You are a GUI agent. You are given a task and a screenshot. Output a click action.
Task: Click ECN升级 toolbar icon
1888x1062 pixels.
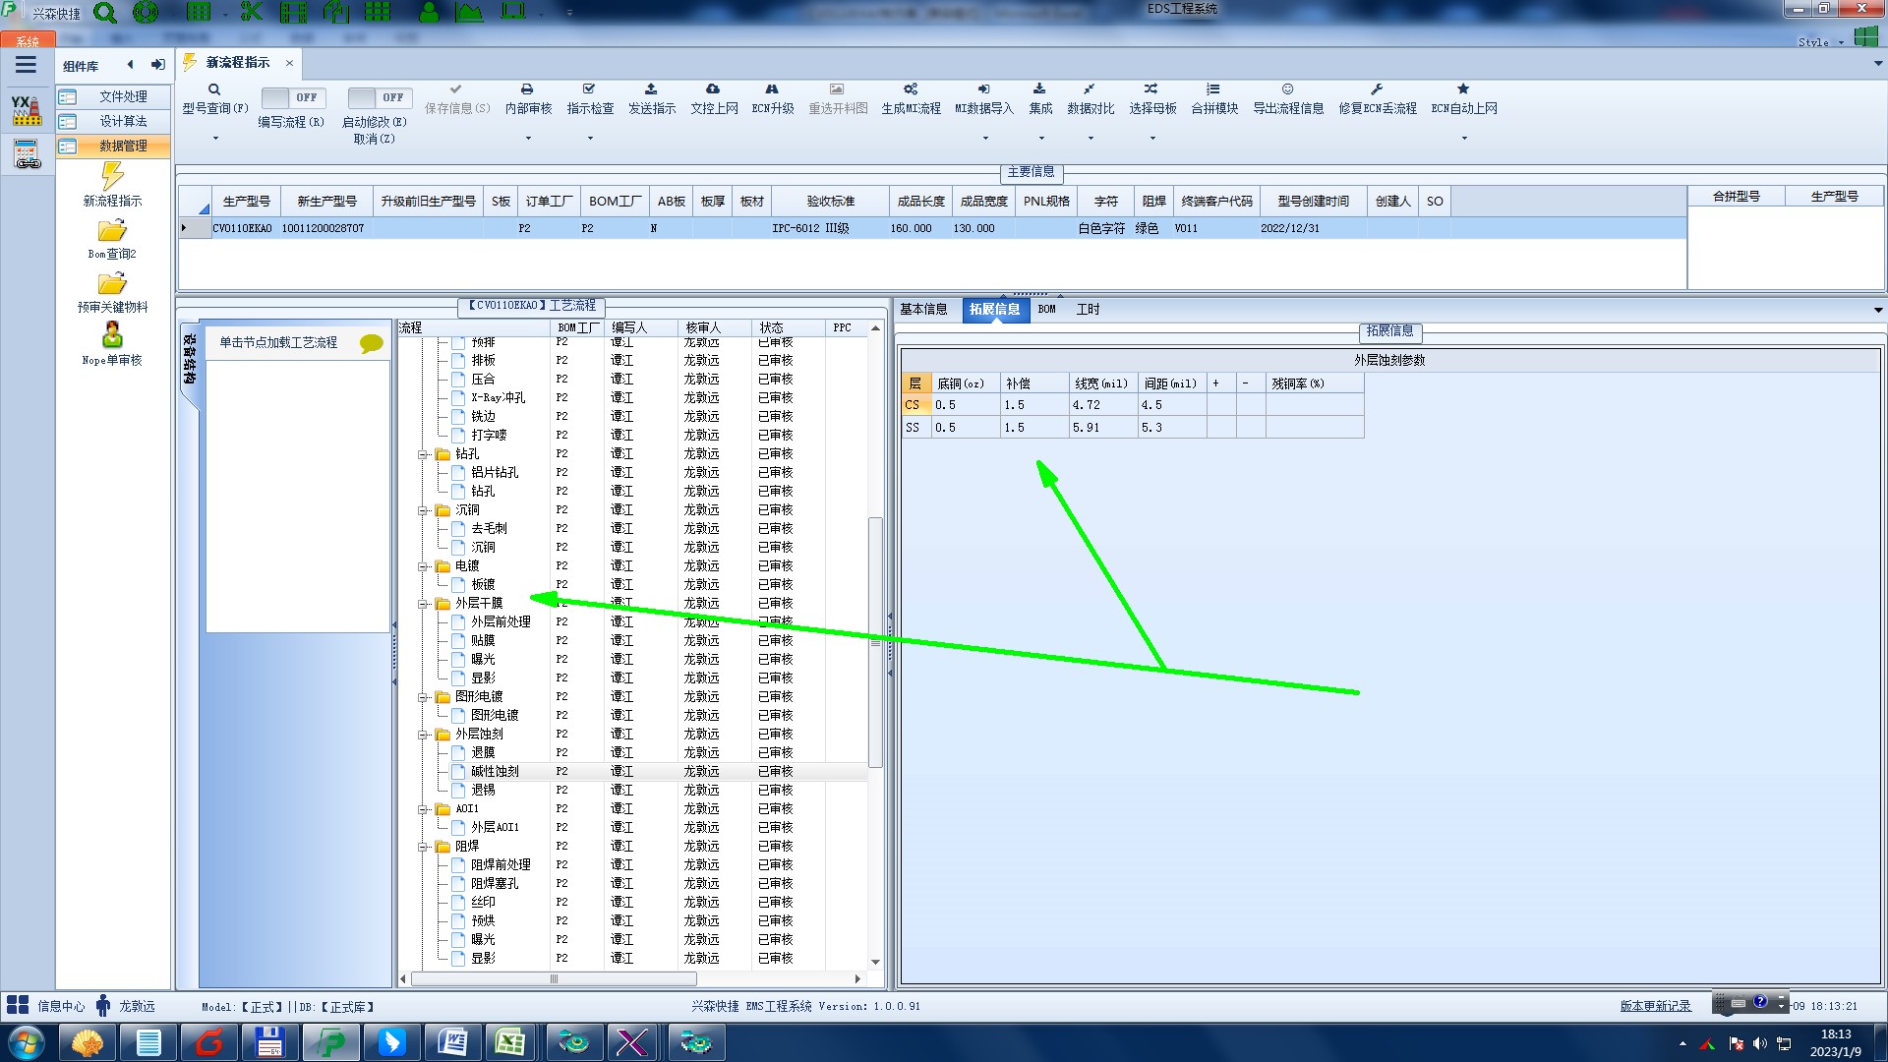pos(772,89)
